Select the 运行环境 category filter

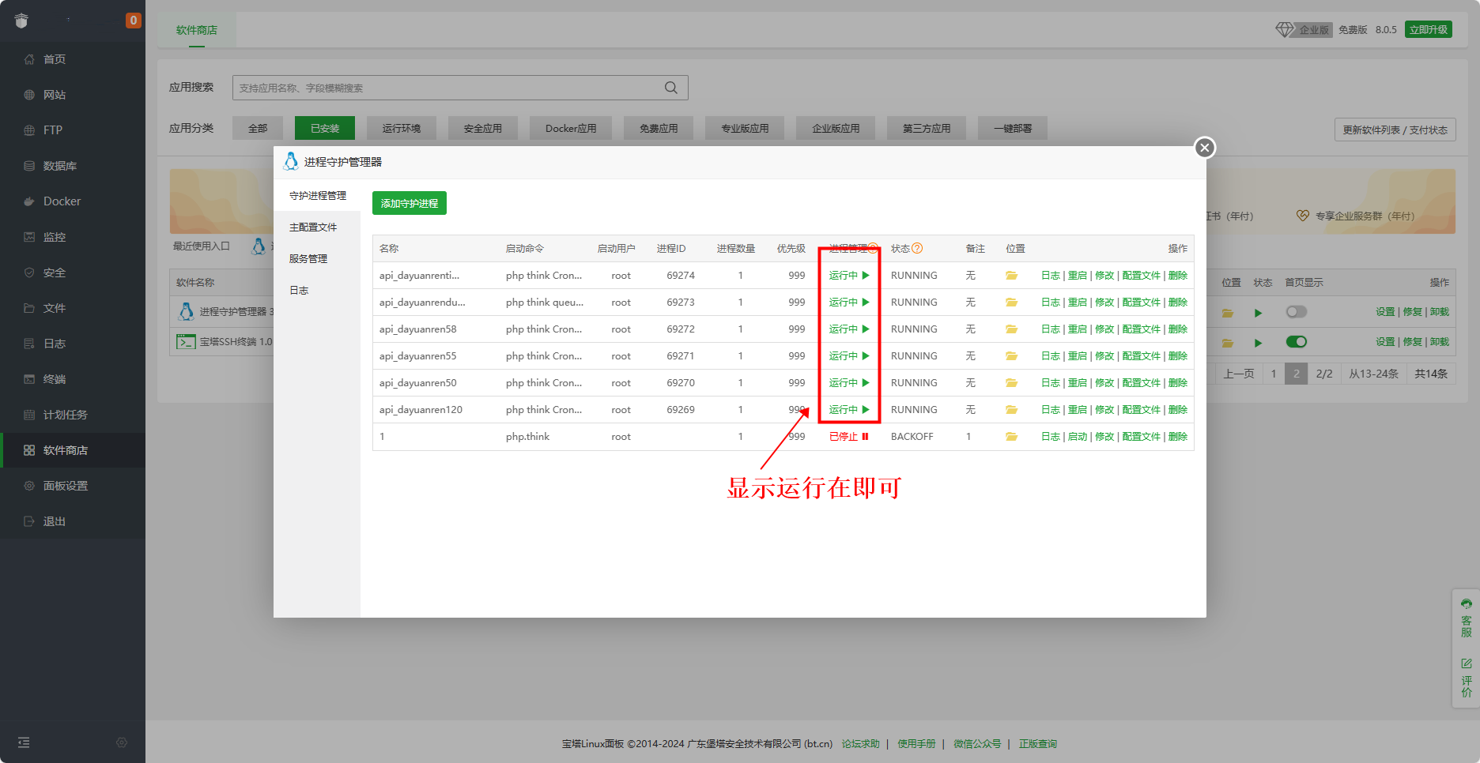tap(402, 128)
